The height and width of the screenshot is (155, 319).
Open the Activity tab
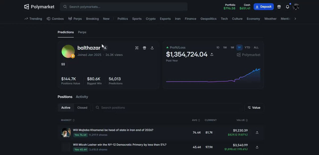[x=82, y=97]
